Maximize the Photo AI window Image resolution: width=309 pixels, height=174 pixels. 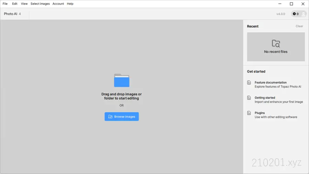point(291,4)
